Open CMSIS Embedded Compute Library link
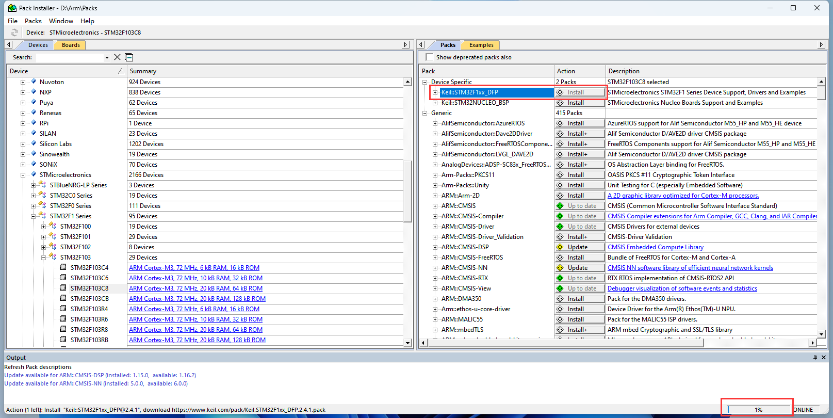The height and width of the screenshot is (418, 833). tap(656, 247)
